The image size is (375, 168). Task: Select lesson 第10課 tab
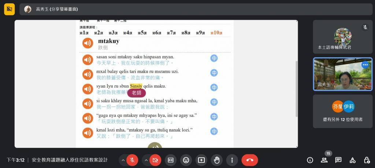[x=216, y=33]
